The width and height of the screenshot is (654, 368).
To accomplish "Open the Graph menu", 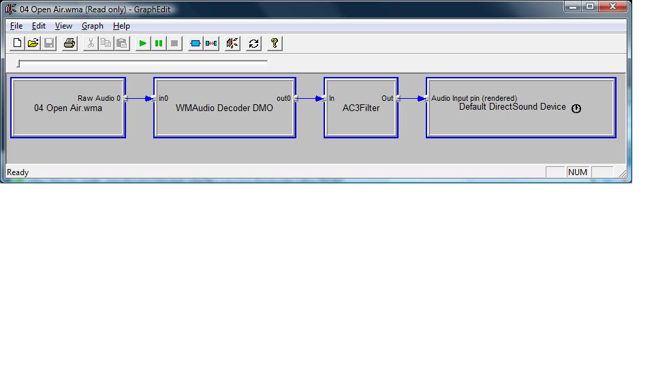I will pos(93,26).
